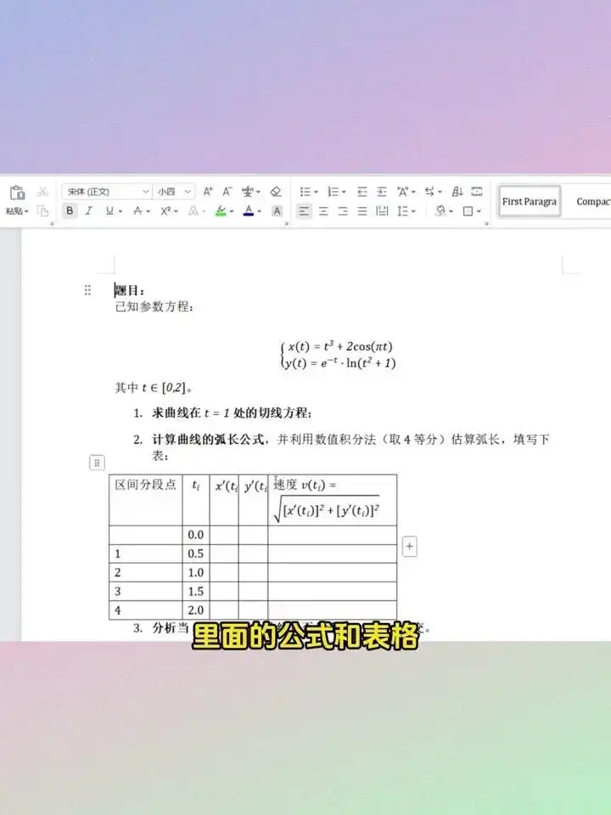Click the Copy icon below scissors
Screen dimensions: 611x815
pyautogui.click(x=42, y=211)
